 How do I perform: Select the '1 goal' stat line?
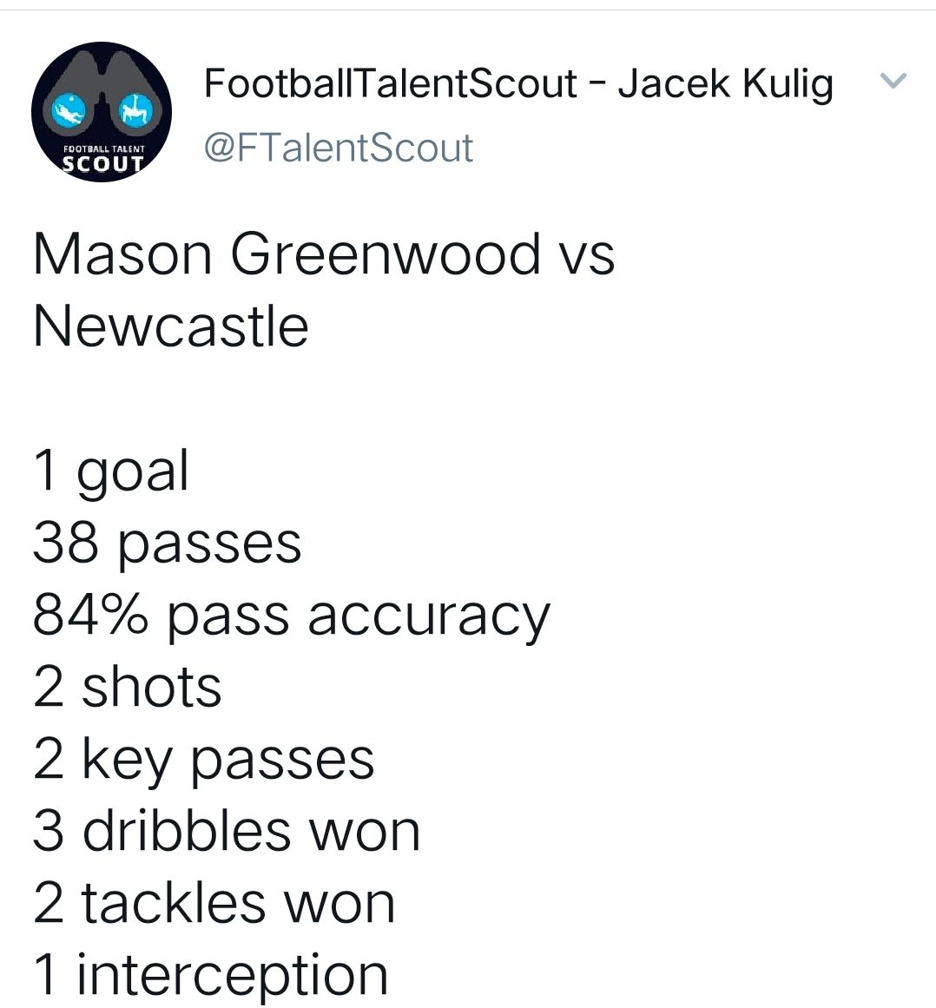pos(112,471)
